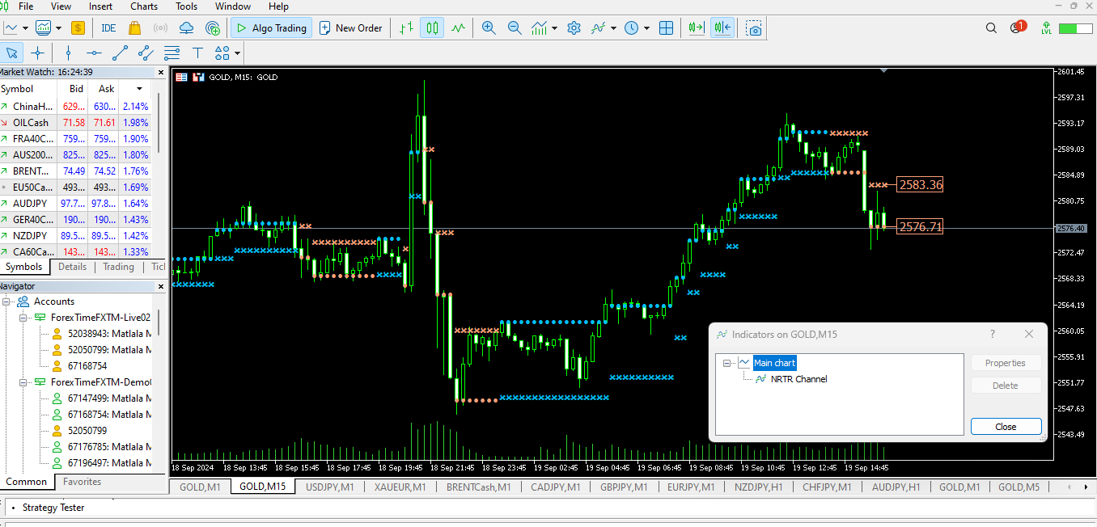This screenshot has width=1097, height=527.
Task: Zoom in on the chart
Action: point(489,28)
